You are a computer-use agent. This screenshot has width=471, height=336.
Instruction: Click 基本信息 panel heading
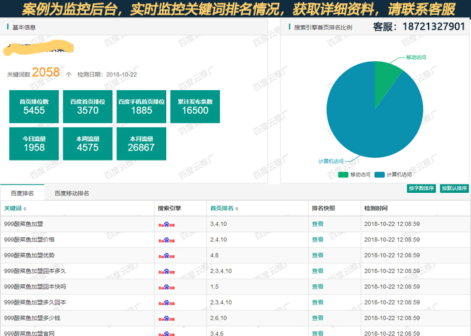[x=24, y=28]
